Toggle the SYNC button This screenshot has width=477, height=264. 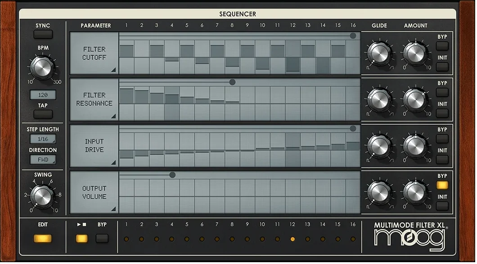click(x=43, y=34)
